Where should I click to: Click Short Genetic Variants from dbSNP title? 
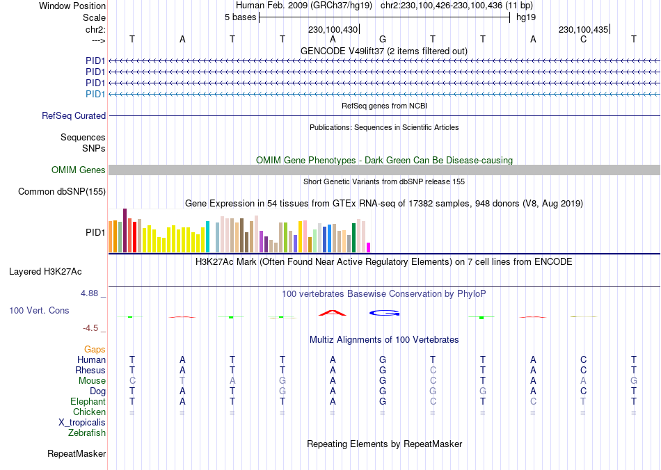click(384, 181)
